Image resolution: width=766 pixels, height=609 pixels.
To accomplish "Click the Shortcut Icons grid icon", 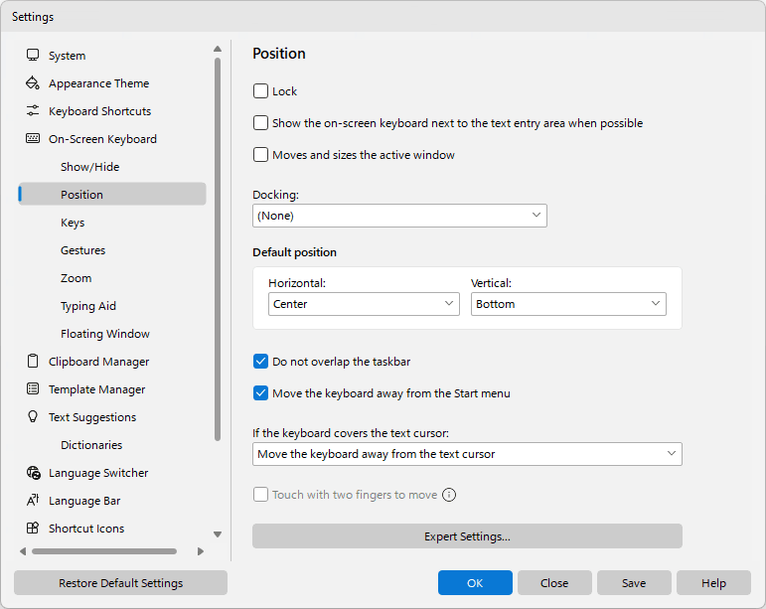I will coord(33,529).
